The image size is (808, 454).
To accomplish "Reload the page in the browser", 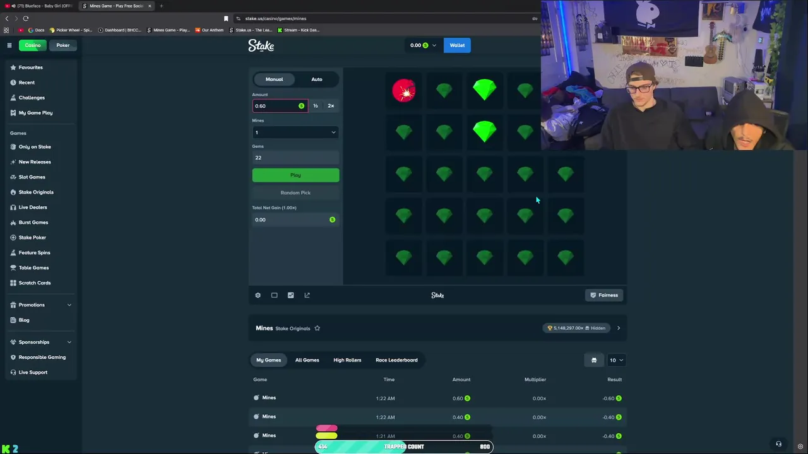I will [x=25, y=18].
